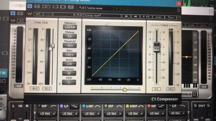
Task: Click the Output gain fader knob
Action: pyautogui.click(x=157, y=47)
